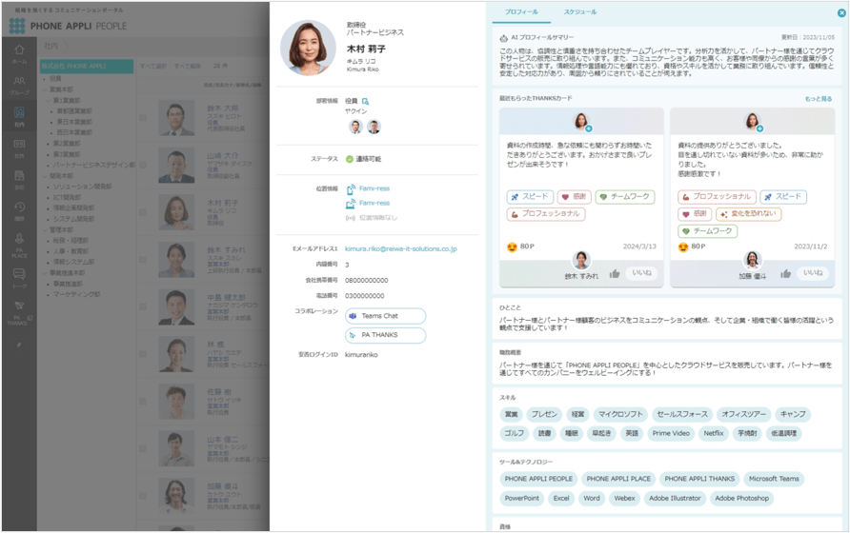Click thumbs-up icon on 加藤 優斗 card

pyautogui.click(x=785, y=273)
